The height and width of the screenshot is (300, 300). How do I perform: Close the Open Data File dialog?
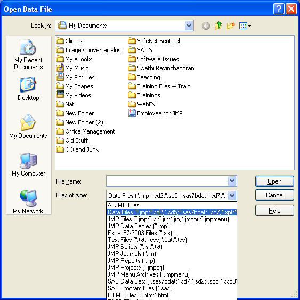click(291, 9)
